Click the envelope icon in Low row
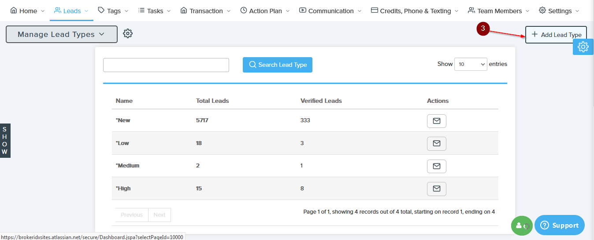Image resolution: width=594 pixels, height=240 pixels. 436,143
